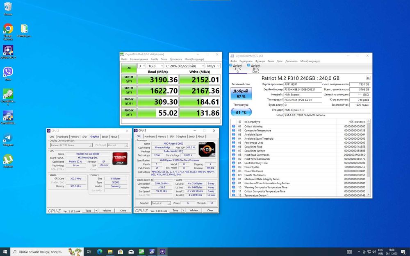The image size is (410, 256).
Task: Launch Telegram from the desktop
Action: point(8,140)
